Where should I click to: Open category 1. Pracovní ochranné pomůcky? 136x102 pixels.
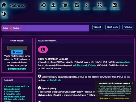point(16,88)
